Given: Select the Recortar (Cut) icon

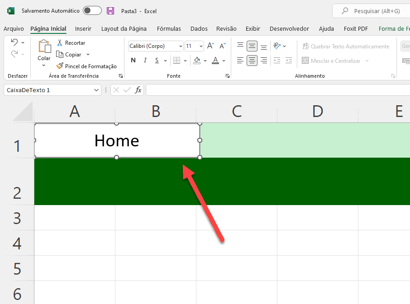Looking at the screenshot, I should (x=59, y=42).
